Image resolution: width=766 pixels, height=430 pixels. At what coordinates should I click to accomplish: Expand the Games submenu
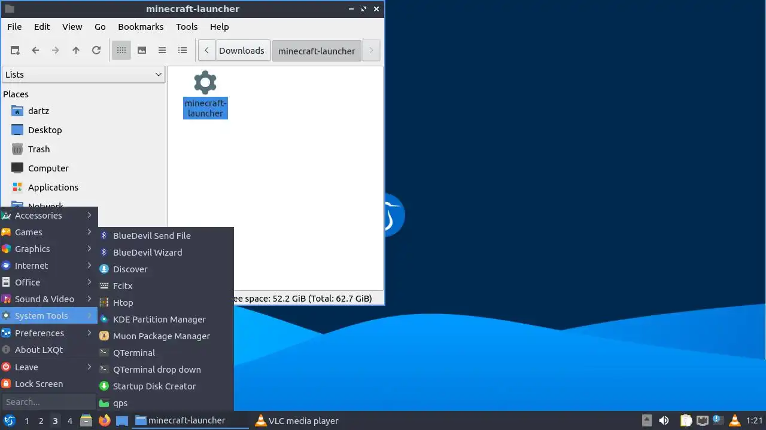pyautogui.click(x=48, y=232)
